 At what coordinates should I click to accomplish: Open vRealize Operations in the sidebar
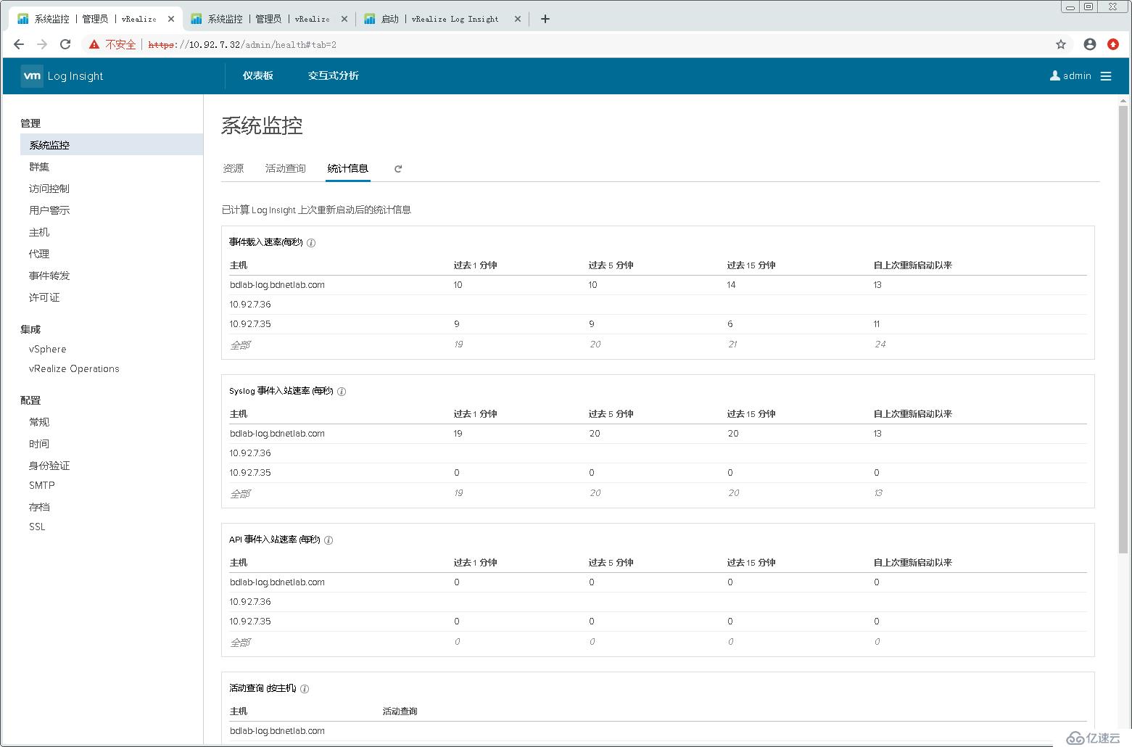click(74, 368)
